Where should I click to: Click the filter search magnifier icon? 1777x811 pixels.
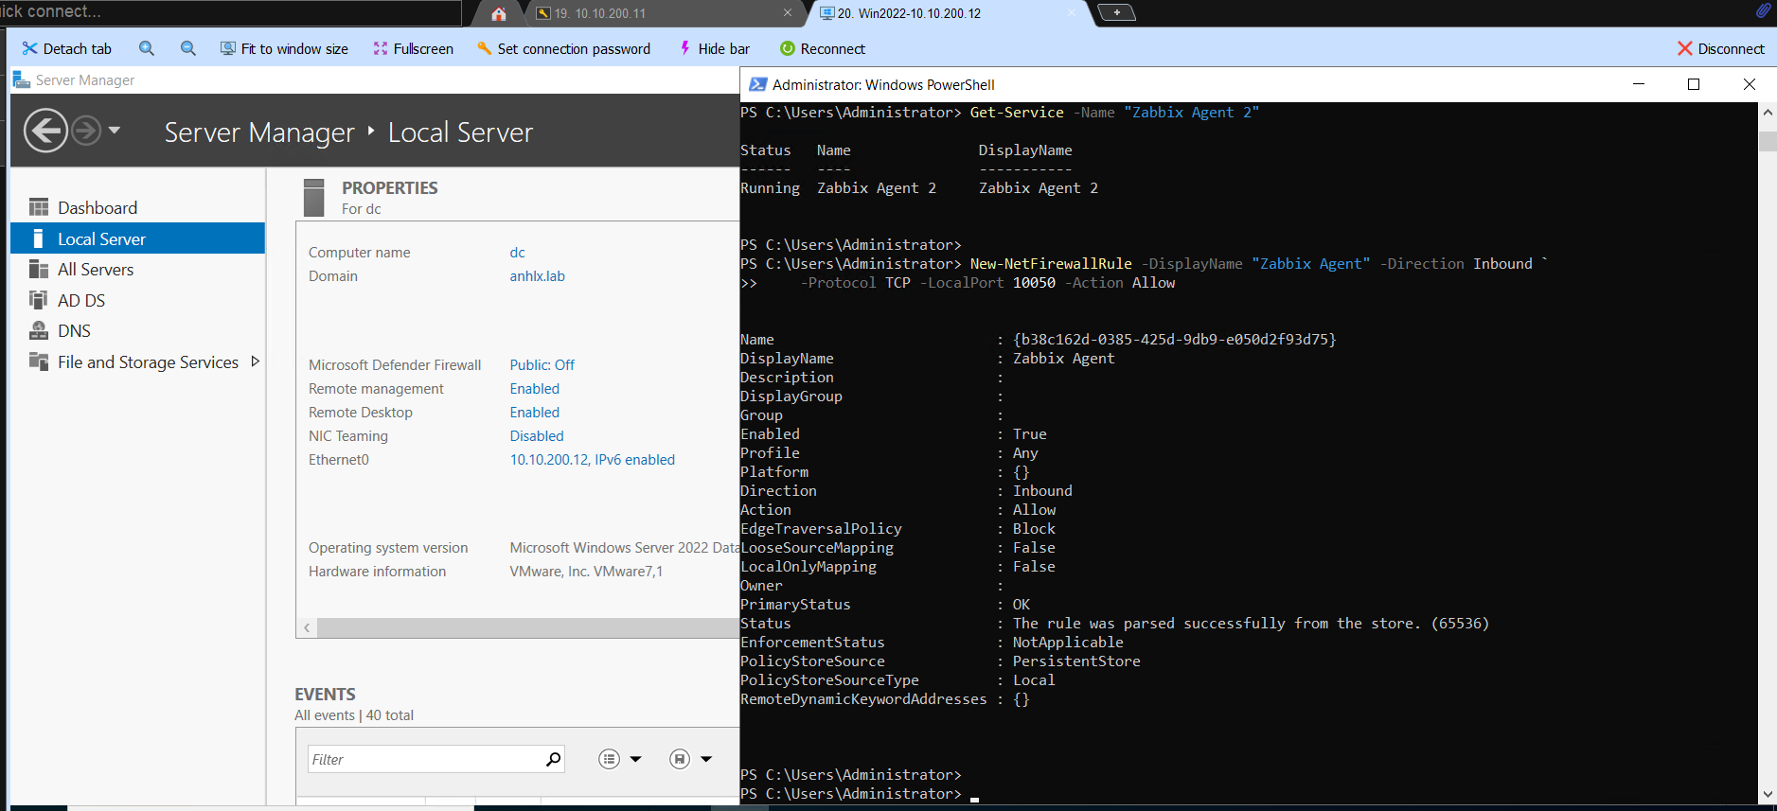[x=553, y=759]
